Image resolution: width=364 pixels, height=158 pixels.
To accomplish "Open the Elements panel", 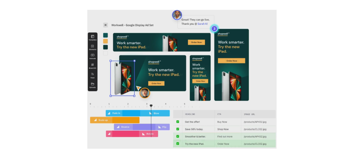I will 93,47.
